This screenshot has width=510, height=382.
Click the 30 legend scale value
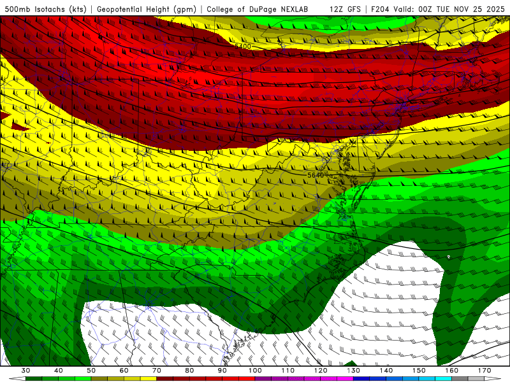click(25, 371)
